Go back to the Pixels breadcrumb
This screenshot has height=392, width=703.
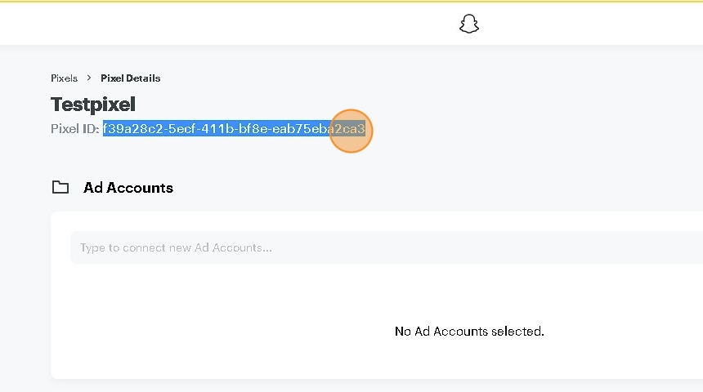[x=64, y=78]
